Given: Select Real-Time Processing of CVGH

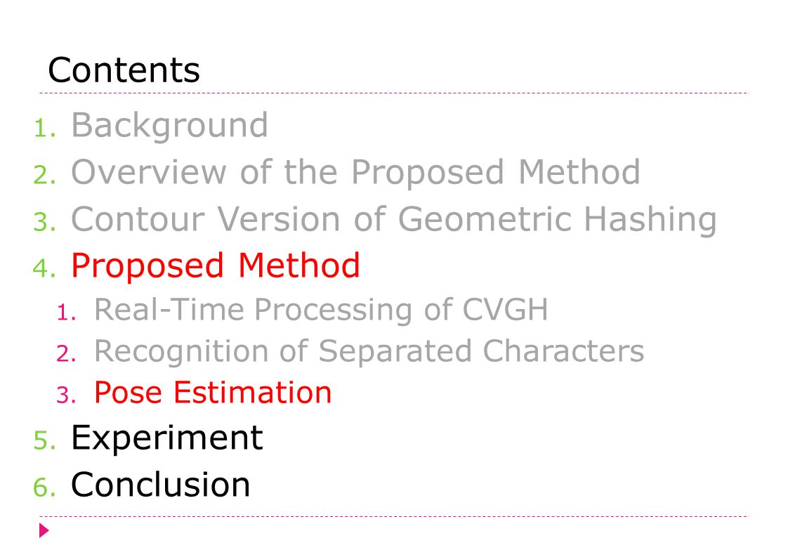Looking at the screenshot, I should [x=321, y=310].
